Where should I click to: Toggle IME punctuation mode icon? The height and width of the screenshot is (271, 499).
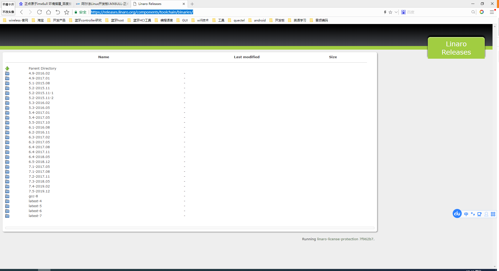pos(473,214)
